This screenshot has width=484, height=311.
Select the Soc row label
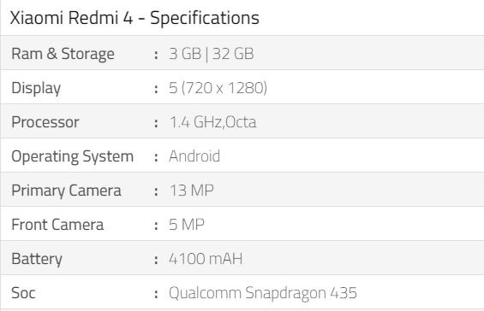click(x=23, y=293)
